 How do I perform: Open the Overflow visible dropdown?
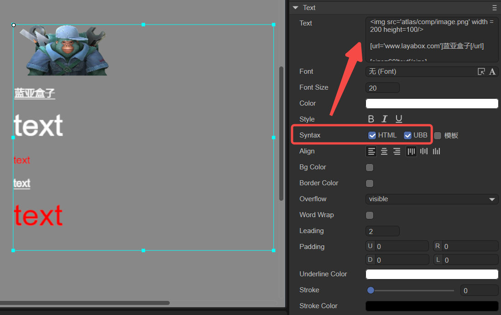pyautogui.click(x=432, y=199)
